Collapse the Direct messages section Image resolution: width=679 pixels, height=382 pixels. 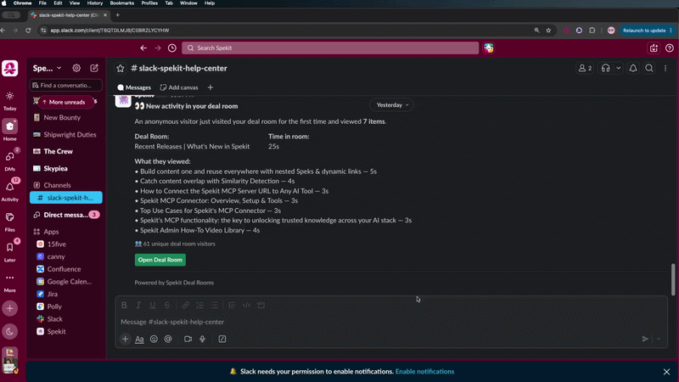66,215
